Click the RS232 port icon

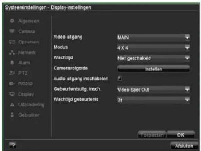(x=12, y=84)
